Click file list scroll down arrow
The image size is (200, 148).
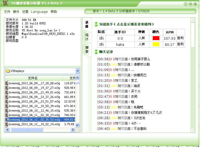[x=77, y=125]
